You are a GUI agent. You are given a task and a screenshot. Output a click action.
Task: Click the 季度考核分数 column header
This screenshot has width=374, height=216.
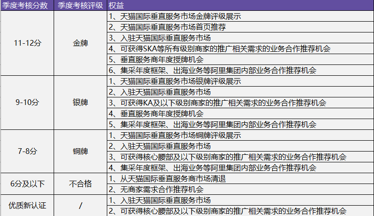pyautogui.click(x=27, y=5)
